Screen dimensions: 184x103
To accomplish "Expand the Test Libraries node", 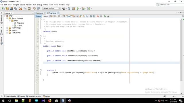I will 7,33.
